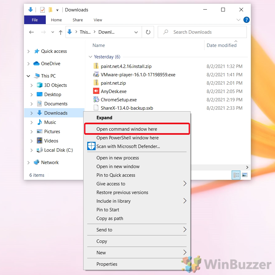Open the Quick Access Toolbar customize dropdown

(x=58, y=10)
